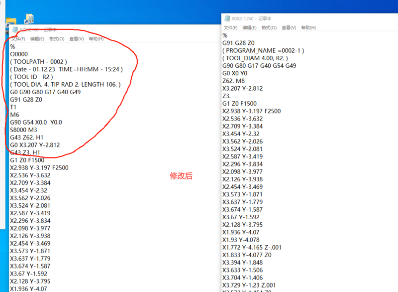This screenshot has height=292, width=398.
Task: Open 查看(V) menu in the 0002-1.NC window
Action: click(289, 28)
